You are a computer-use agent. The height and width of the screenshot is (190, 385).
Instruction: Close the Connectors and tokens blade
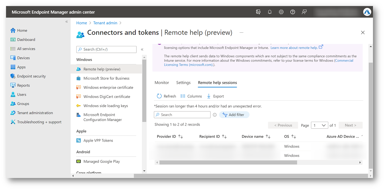pos(363,33)
